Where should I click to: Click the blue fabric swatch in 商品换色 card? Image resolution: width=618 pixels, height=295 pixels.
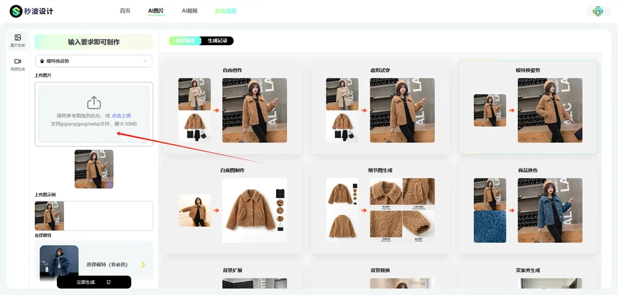coord(490,227)
